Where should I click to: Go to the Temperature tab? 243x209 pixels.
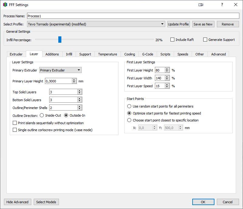108,54
